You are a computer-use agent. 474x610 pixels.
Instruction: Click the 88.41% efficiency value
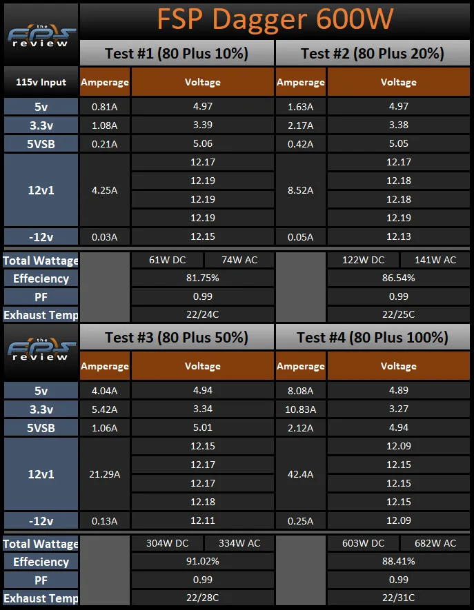(x=398, y=561)
